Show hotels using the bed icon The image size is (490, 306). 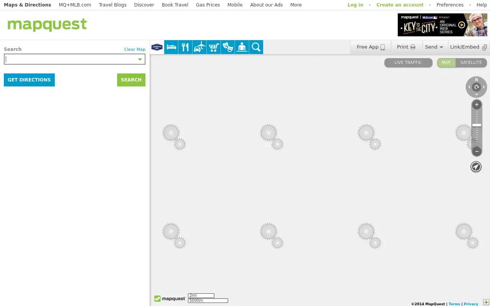[171, 47]
